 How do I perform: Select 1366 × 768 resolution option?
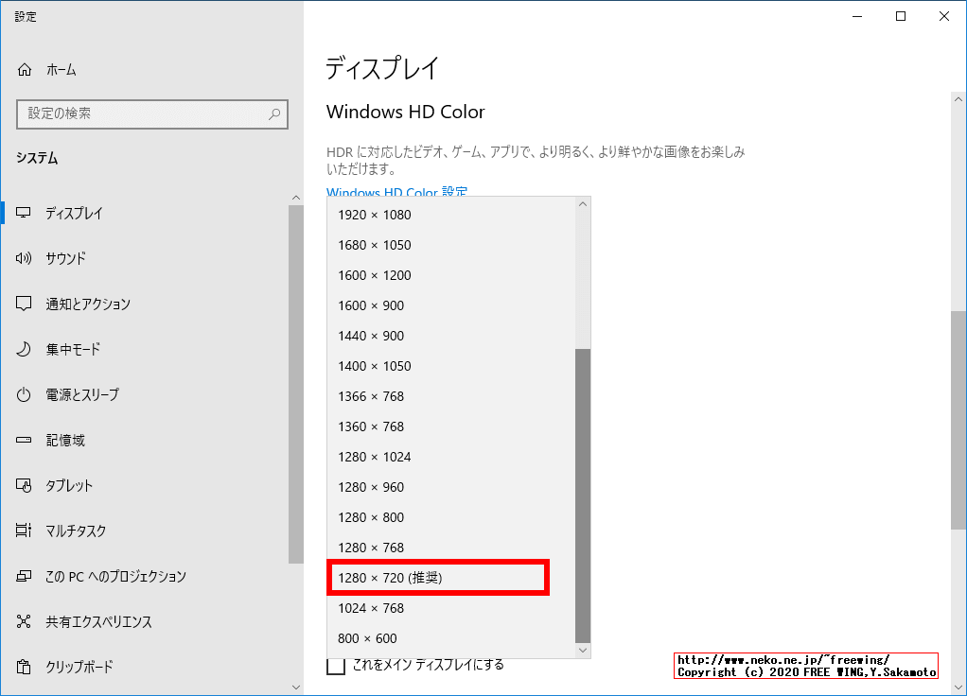click(369, 396)
